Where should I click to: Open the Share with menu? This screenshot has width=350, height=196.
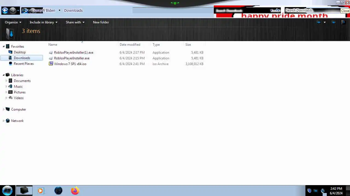[75, 22]
